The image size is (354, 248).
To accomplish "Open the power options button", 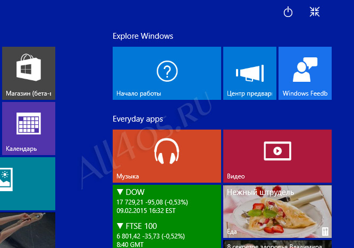I will (x=288, y=12).
